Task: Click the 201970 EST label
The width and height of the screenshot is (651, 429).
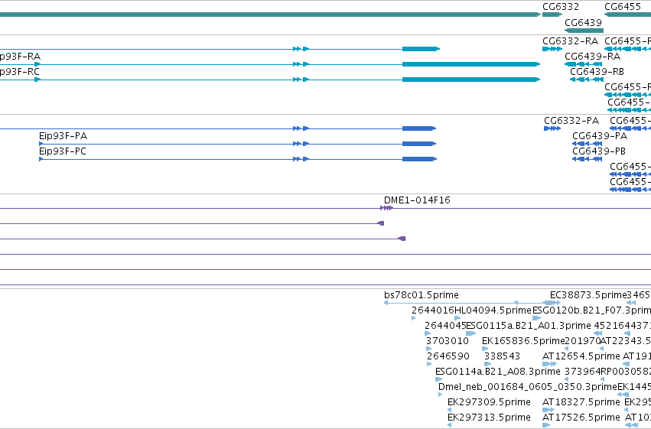Action: (x=583, y=341)
